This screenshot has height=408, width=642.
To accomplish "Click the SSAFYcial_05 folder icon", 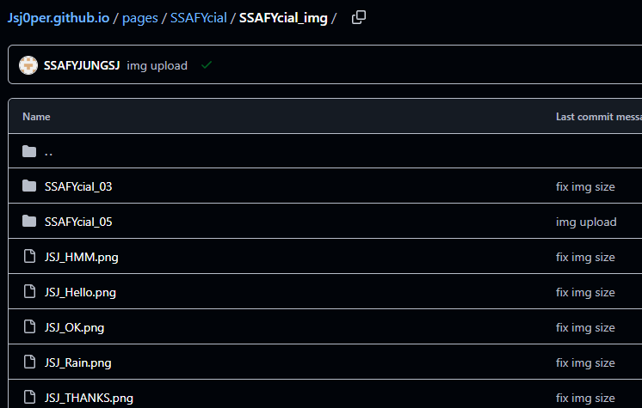I will 29,221.
